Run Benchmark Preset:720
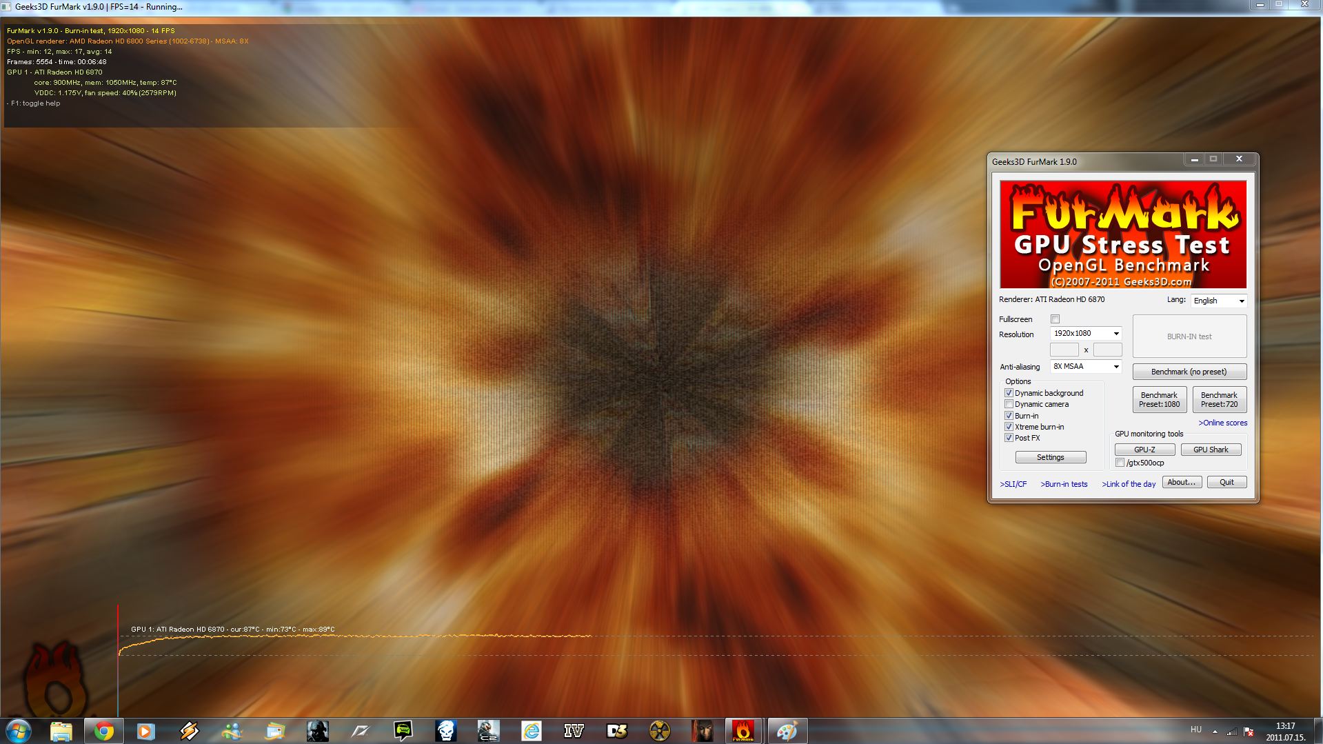The height and width of the screenshot is (744, 1323). [1219, 399]
